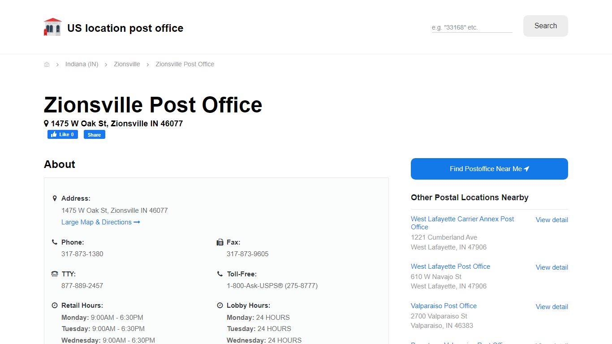Click the Facebook Like button
This screenshot has height=344, width=612.
coord(63,134)
